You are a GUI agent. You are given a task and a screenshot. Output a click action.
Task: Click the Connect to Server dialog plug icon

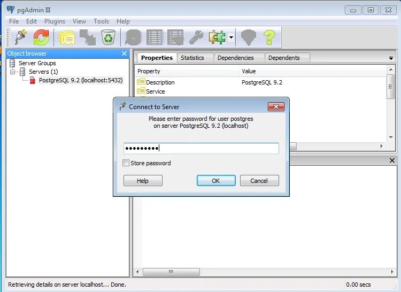pos(122,106)
